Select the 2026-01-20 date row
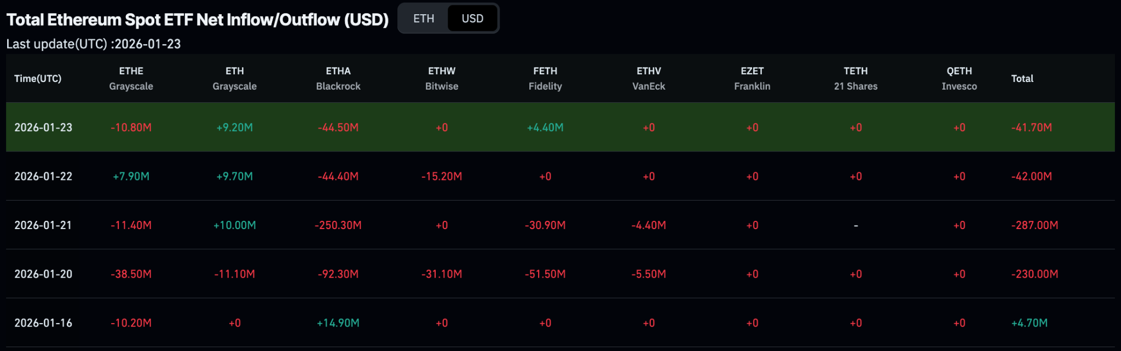1121x351 pixels. point(43,274)
